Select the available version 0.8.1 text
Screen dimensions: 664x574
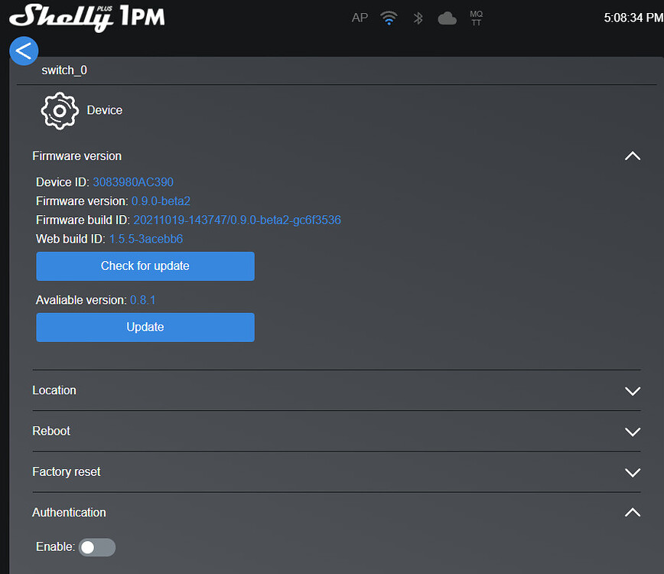coord(143,300)
